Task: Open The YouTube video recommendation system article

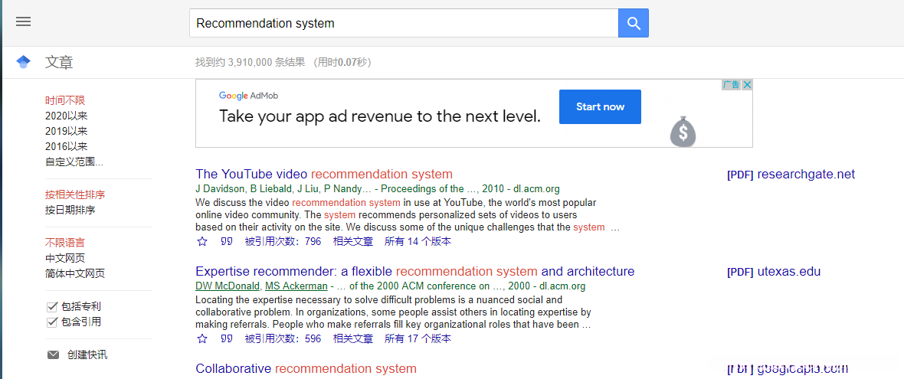Action: pos(324,174)
